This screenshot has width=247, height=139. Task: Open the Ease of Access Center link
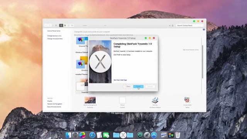pos(54,107)
